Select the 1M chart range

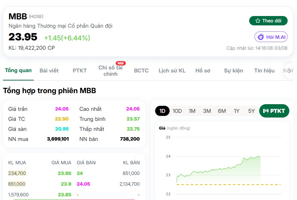tap(192, 111)
